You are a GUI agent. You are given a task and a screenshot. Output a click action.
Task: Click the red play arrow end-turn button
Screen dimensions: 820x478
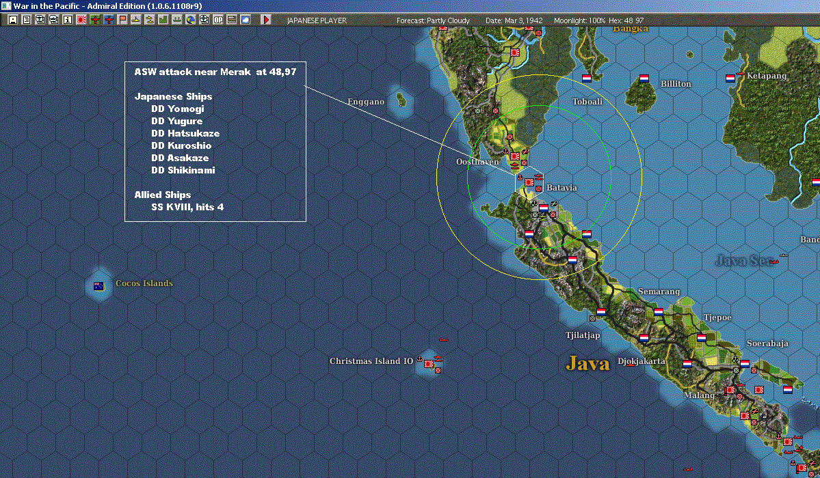pos(266,20)
